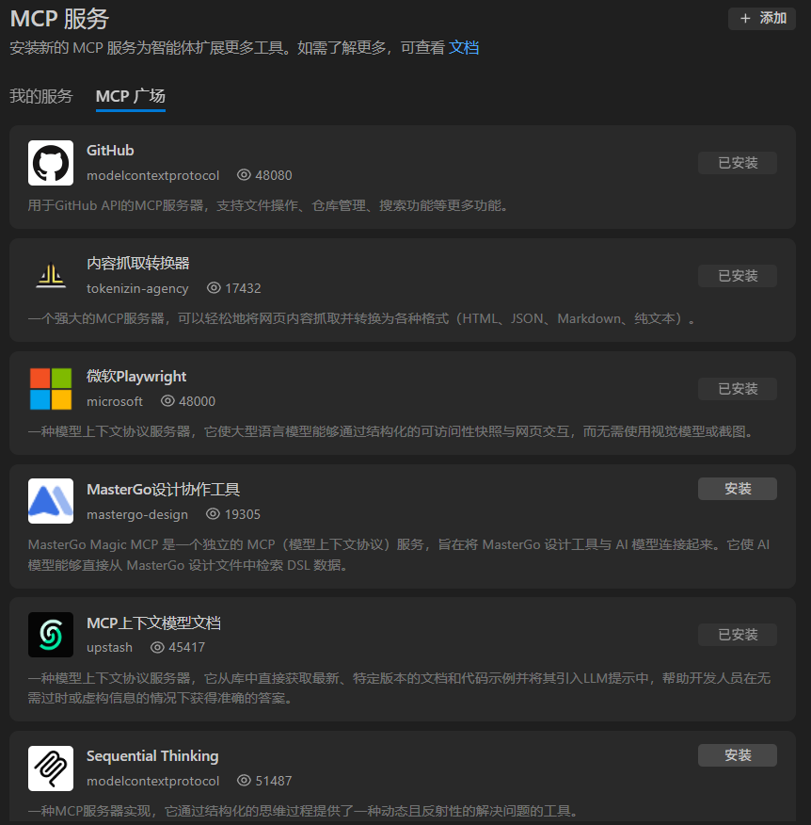Click the eye icon next to 51487

point(244,781)
